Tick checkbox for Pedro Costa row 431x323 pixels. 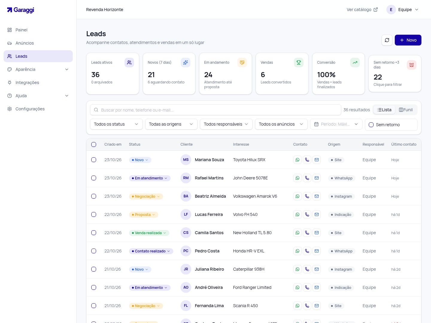point(94,251)
